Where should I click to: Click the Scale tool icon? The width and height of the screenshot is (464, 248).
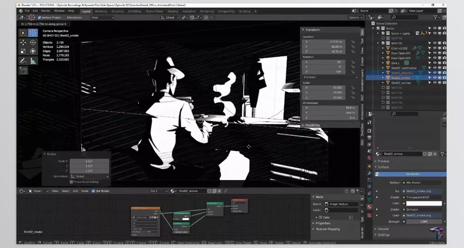pyautogui.click(x=23, y=52)
